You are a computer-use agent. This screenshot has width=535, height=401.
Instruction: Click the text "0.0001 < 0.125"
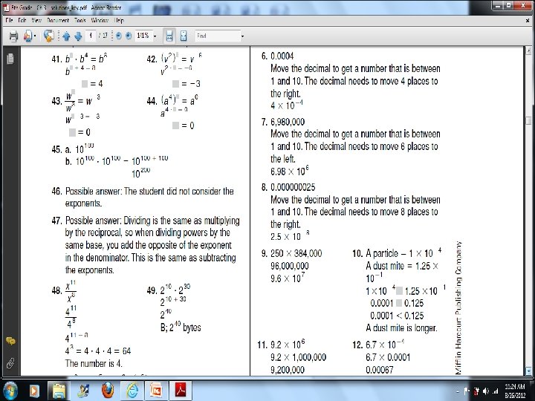pyautogui.click(x=397, y=316)
